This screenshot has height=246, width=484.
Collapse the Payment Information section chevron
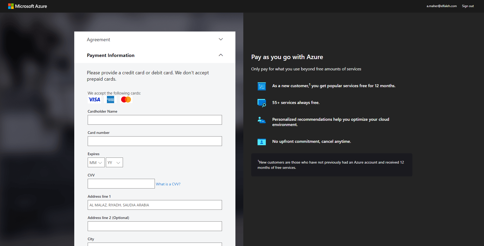(221, 55)
